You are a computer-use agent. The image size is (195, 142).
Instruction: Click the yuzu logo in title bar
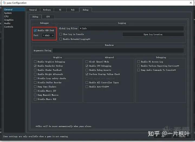pos(4,3)
